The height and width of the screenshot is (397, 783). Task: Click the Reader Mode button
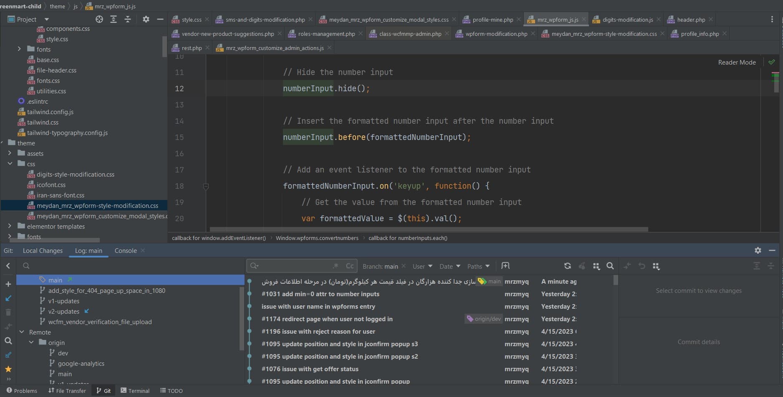point(737,62)
